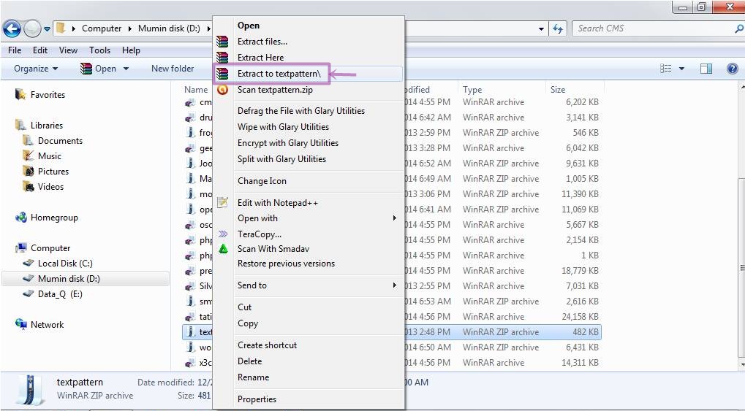The width and height of the screenshot is (745, 411).
Task: Click the TeraCopy icon in context menu
Action: [222, 234]
